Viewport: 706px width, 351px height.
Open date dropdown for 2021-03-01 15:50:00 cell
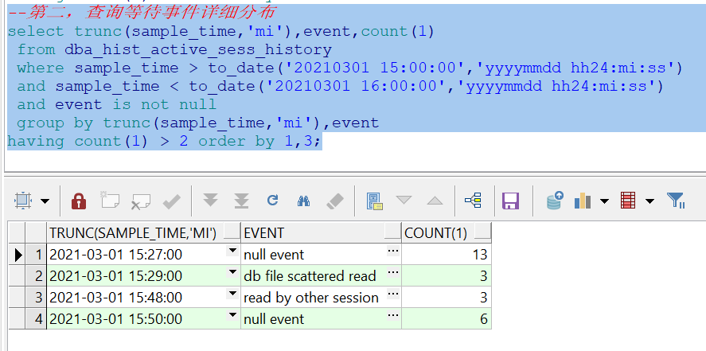pos(232,315)
